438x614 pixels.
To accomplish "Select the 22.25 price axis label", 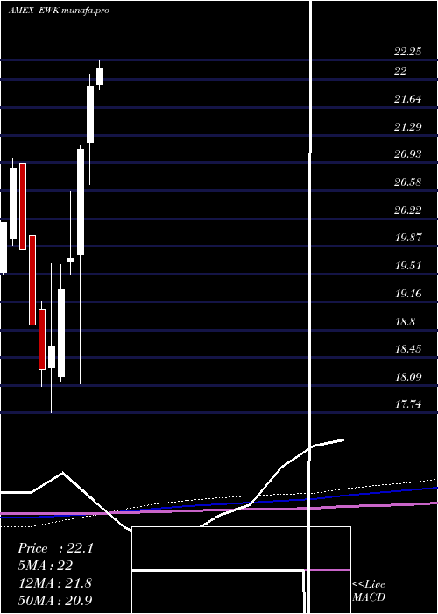I will (x=407, y=51).
